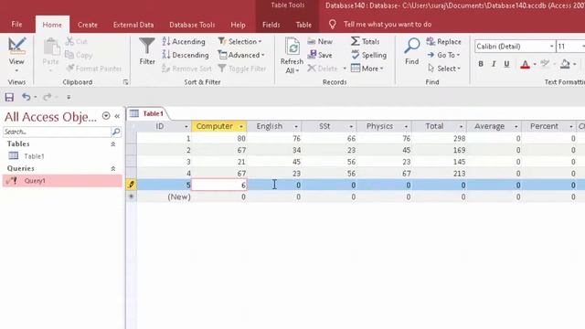Image resolution: width=585 pixels, height=329 pixels.
Task: Switch to External Data tab
Action: [x=133, y=25]
